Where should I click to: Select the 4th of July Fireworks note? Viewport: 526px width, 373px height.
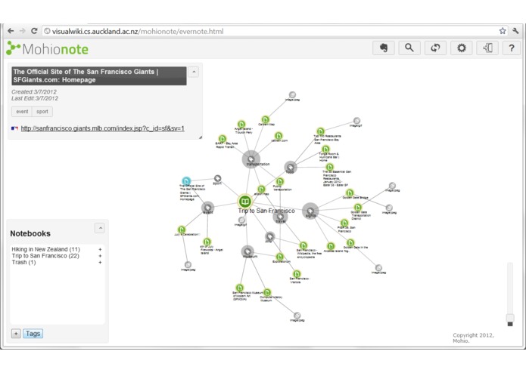coord(207,242)
